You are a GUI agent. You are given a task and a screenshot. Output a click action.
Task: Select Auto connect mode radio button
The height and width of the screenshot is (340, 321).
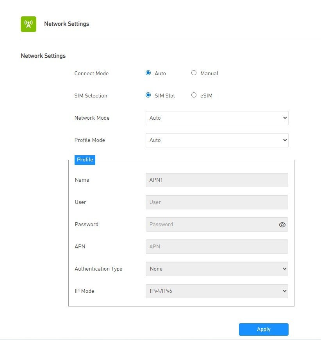pyautogui.click(x=148, y=73)
